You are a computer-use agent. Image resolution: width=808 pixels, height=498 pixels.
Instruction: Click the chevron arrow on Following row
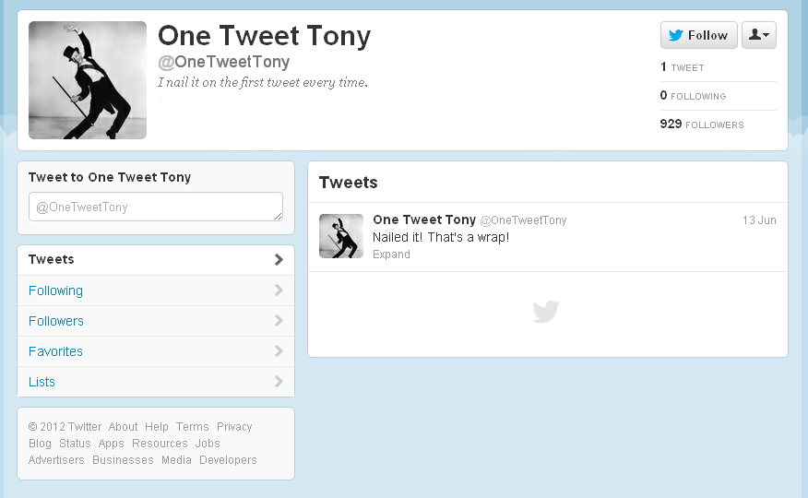(x=279, y=290)
